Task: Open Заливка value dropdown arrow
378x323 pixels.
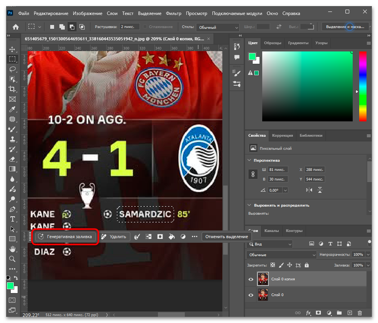Action: coord(368,265)
